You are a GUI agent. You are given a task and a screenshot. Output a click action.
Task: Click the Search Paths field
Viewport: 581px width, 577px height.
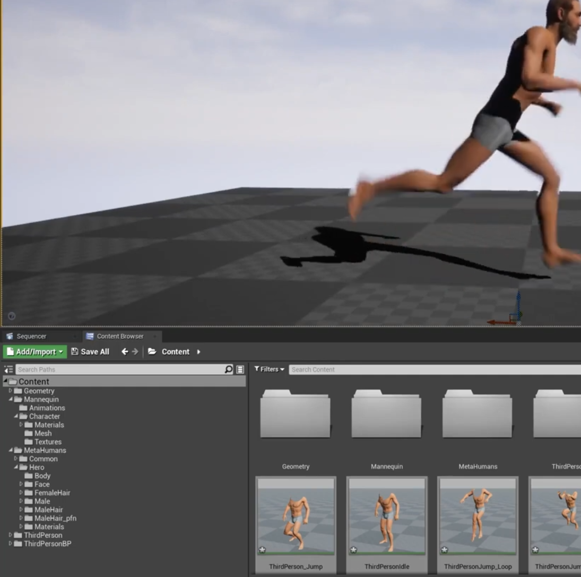click(x=119, y=369)
